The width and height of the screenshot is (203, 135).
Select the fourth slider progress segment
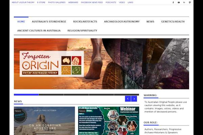point(101,95)
